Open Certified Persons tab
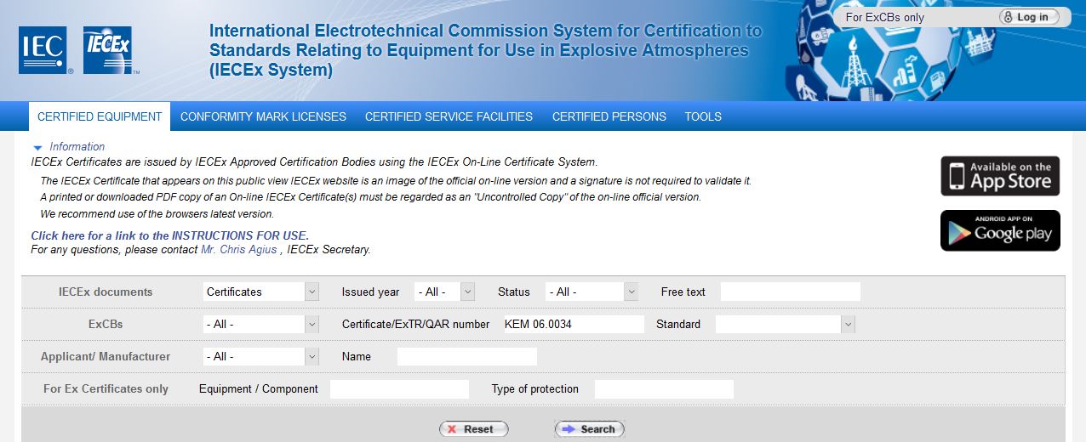 click(x=609, y=116)
